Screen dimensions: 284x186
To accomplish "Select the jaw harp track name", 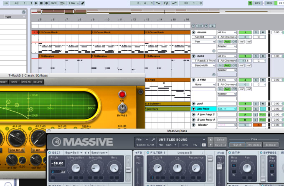I will (x=203, y=109).
